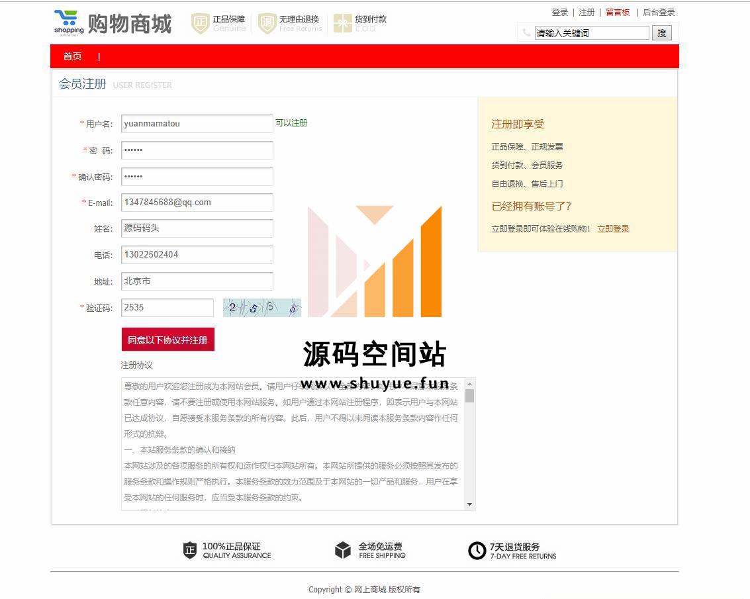Open the 留言板 message board link

618,13
